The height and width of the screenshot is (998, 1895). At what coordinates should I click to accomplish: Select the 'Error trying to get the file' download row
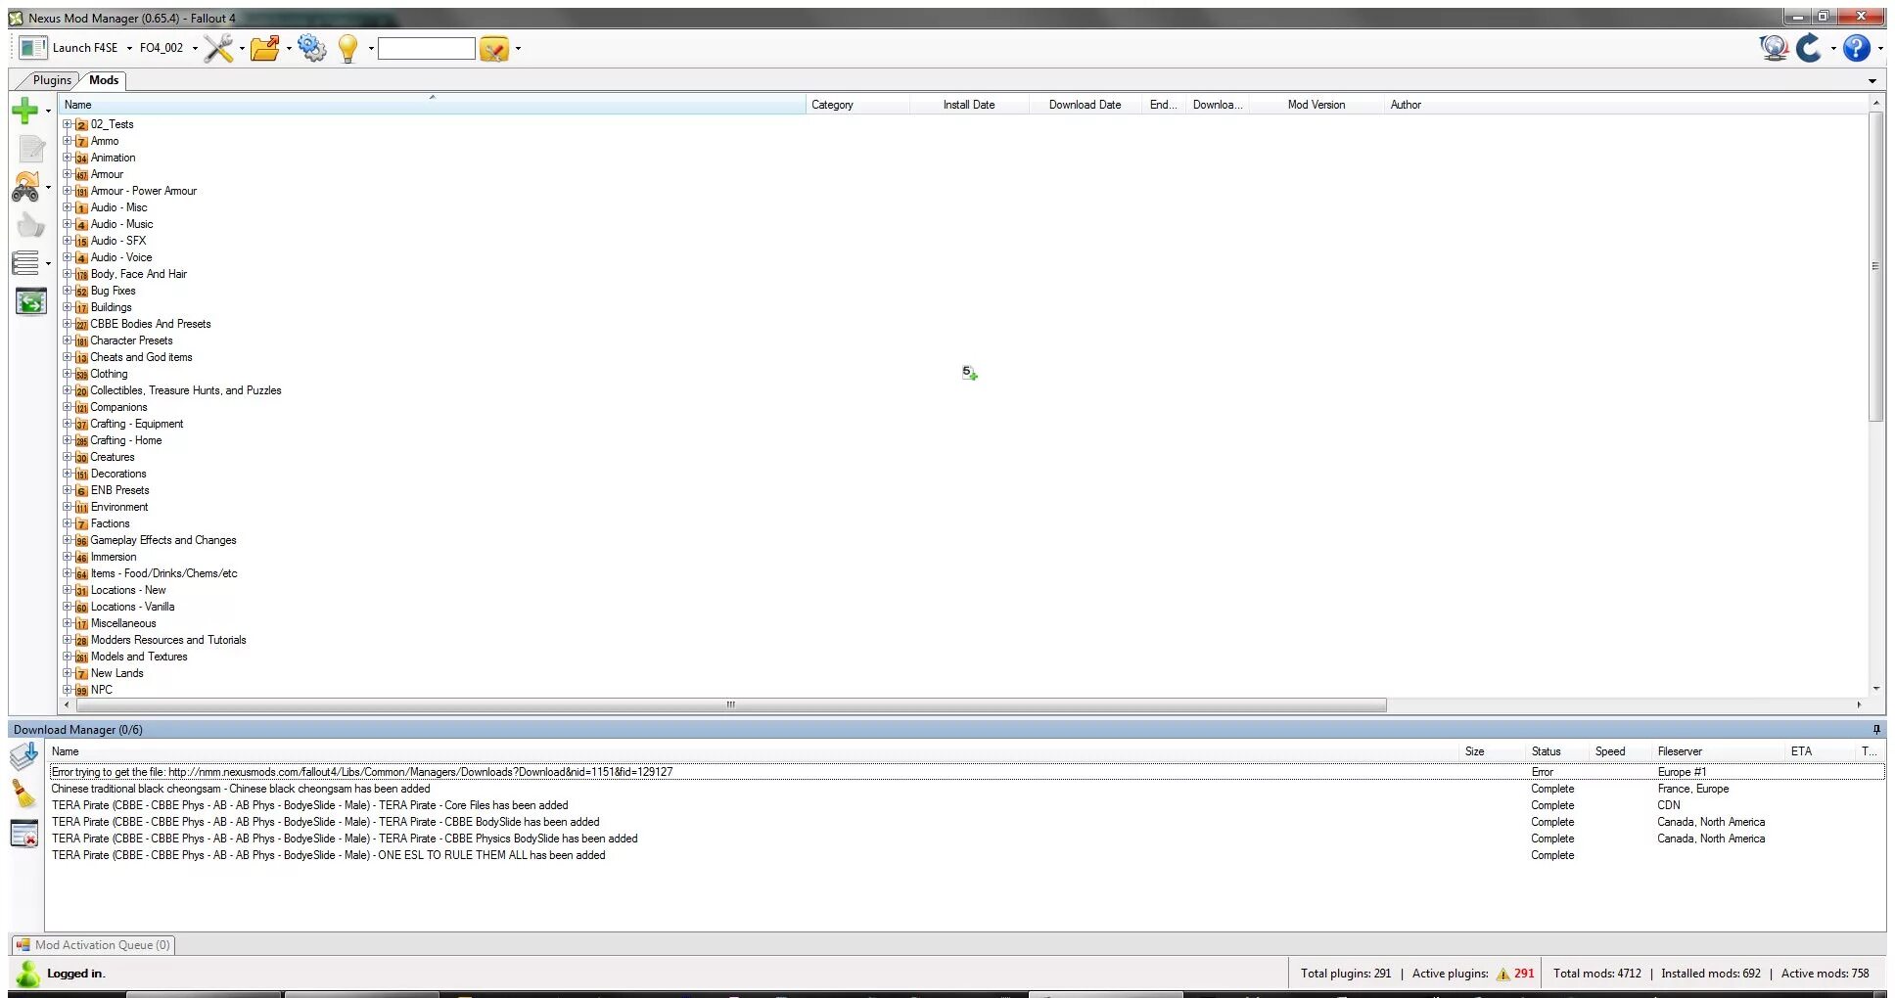click(966, 772)
